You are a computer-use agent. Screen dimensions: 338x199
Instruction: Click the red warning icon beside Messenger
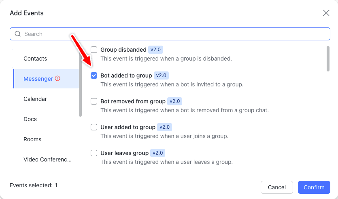click(x=57, y=78)
